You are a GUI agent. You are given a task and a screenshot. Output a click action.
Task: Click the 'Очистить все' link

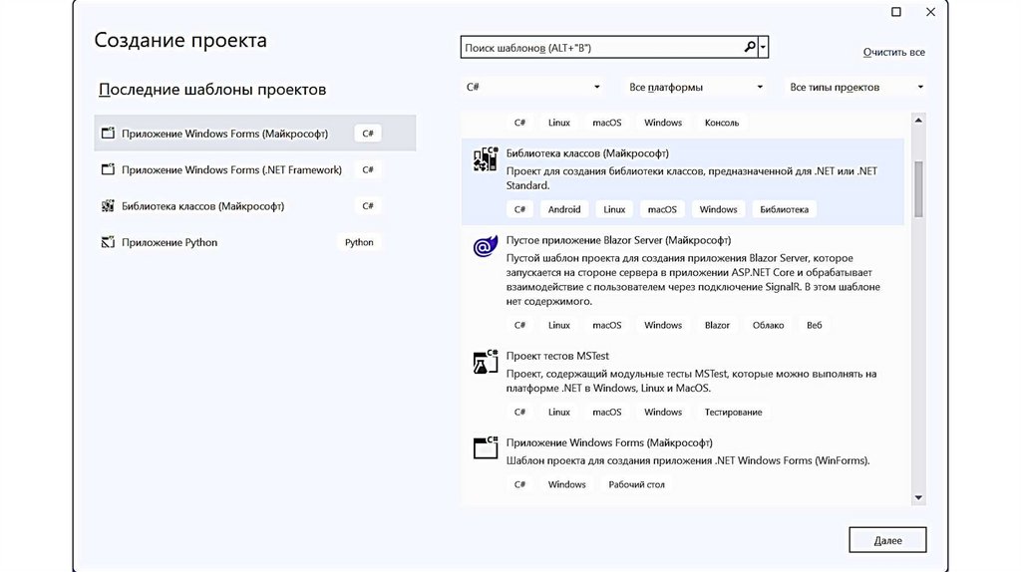coord(893,52)
